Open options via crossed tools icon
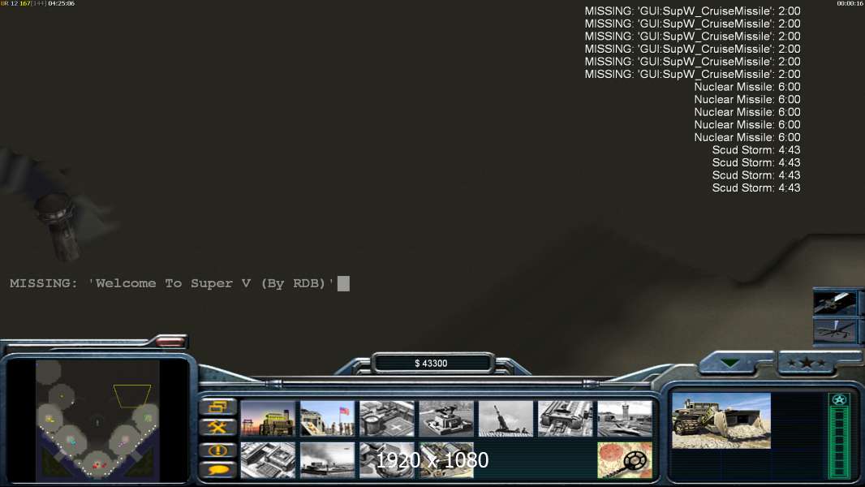The width and height of the screenshot is (865, 487). tap(218, 428)
